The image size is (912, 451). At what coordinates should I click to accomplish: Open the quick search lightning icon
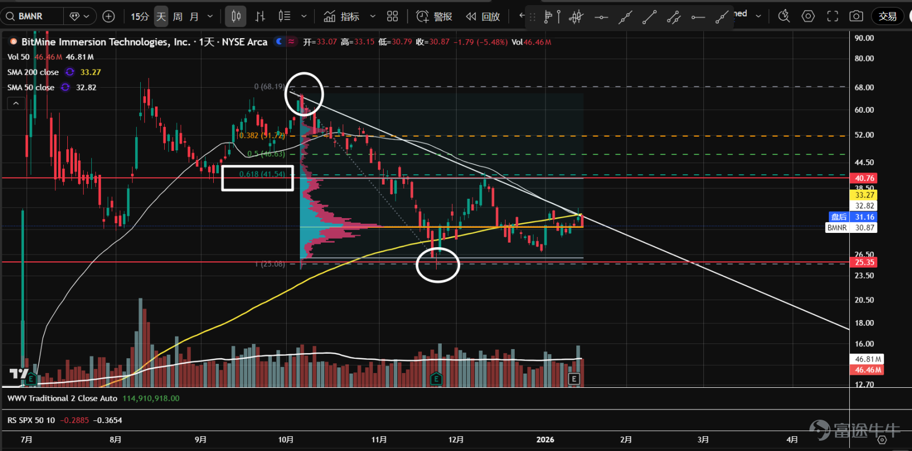point(784,17)
